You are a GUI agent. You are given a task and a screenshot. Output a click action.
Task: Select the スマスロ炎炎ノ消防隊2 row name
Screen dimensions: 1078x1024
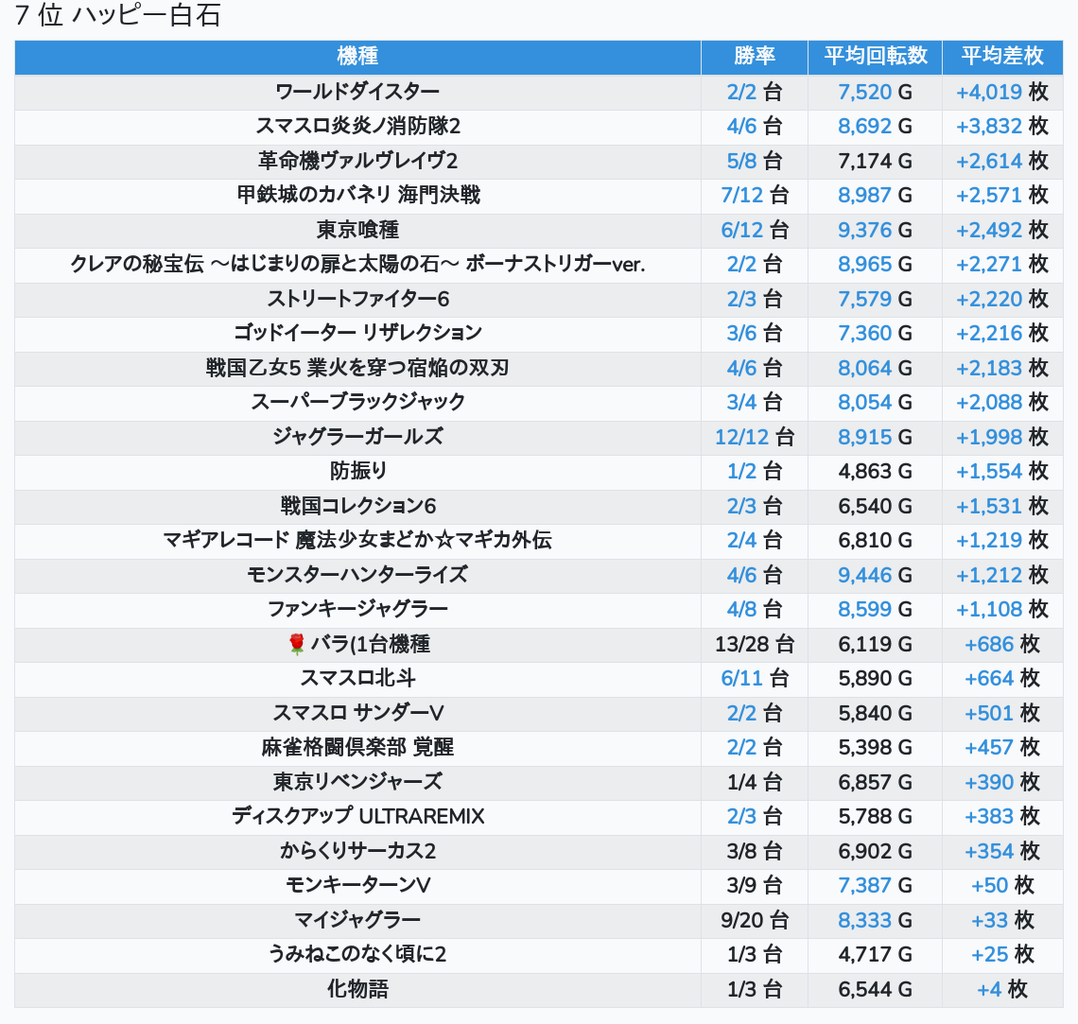[x=357, y=127]
